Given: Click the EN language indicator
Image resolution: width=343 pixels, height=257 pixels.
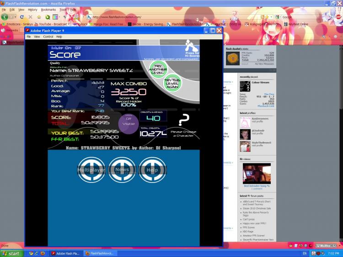Looking at the screenshot, I should pyautogui.click(x=305, y=253).
